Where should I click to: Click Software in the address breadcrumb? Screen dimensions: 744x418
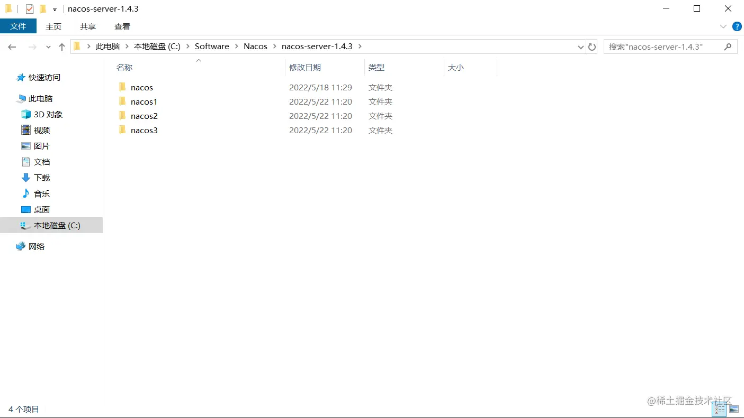click(212, 47)
